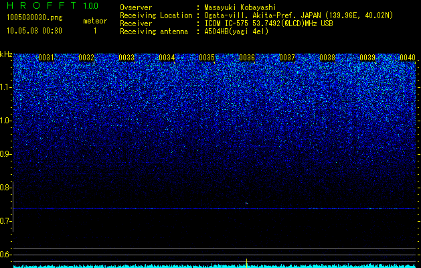Click the 0.9 frequency axis label
Image resolution: width=421 pixels, height=268 pixels.
click(5, 154)
